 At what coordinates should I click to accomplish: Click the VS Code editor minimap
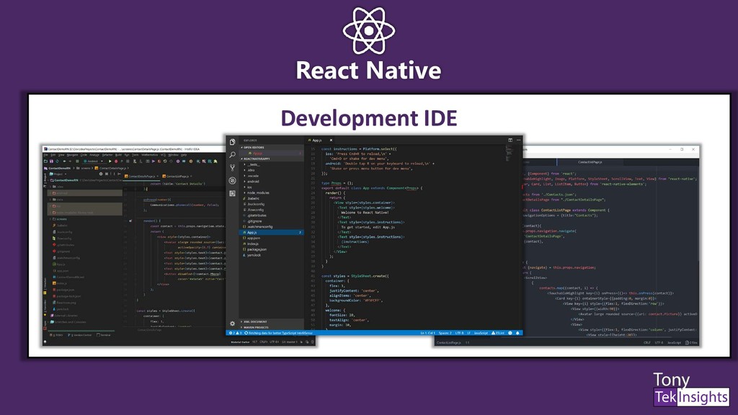[x=509, y=153]
